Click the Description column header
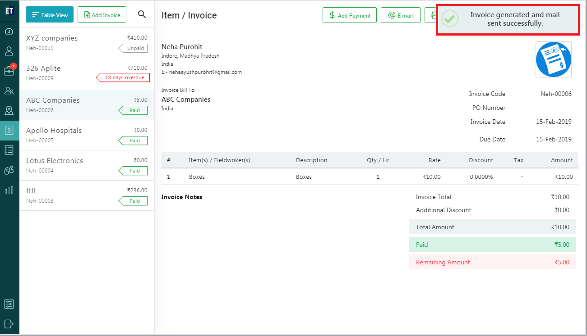This screenshot has width=587, height=336. click(311, 160)
